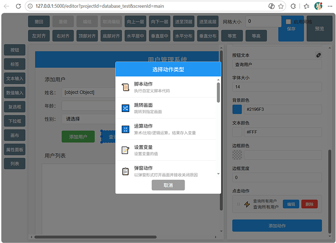Click 底部对齐 align bottom button
The width and height of the screenshot is (336, 243).
(x=111, y=36)
